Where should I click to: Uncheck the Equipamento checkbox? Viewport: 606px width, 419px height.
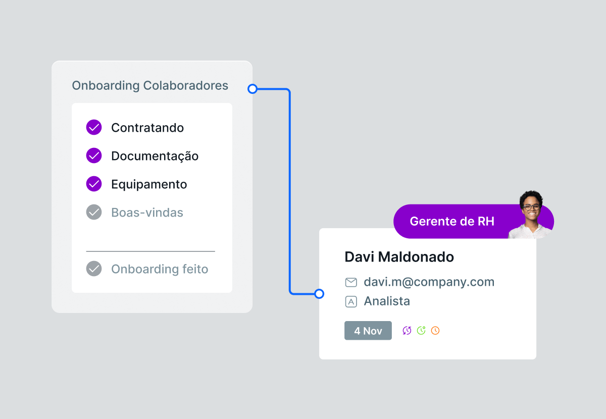click(94, 184)
